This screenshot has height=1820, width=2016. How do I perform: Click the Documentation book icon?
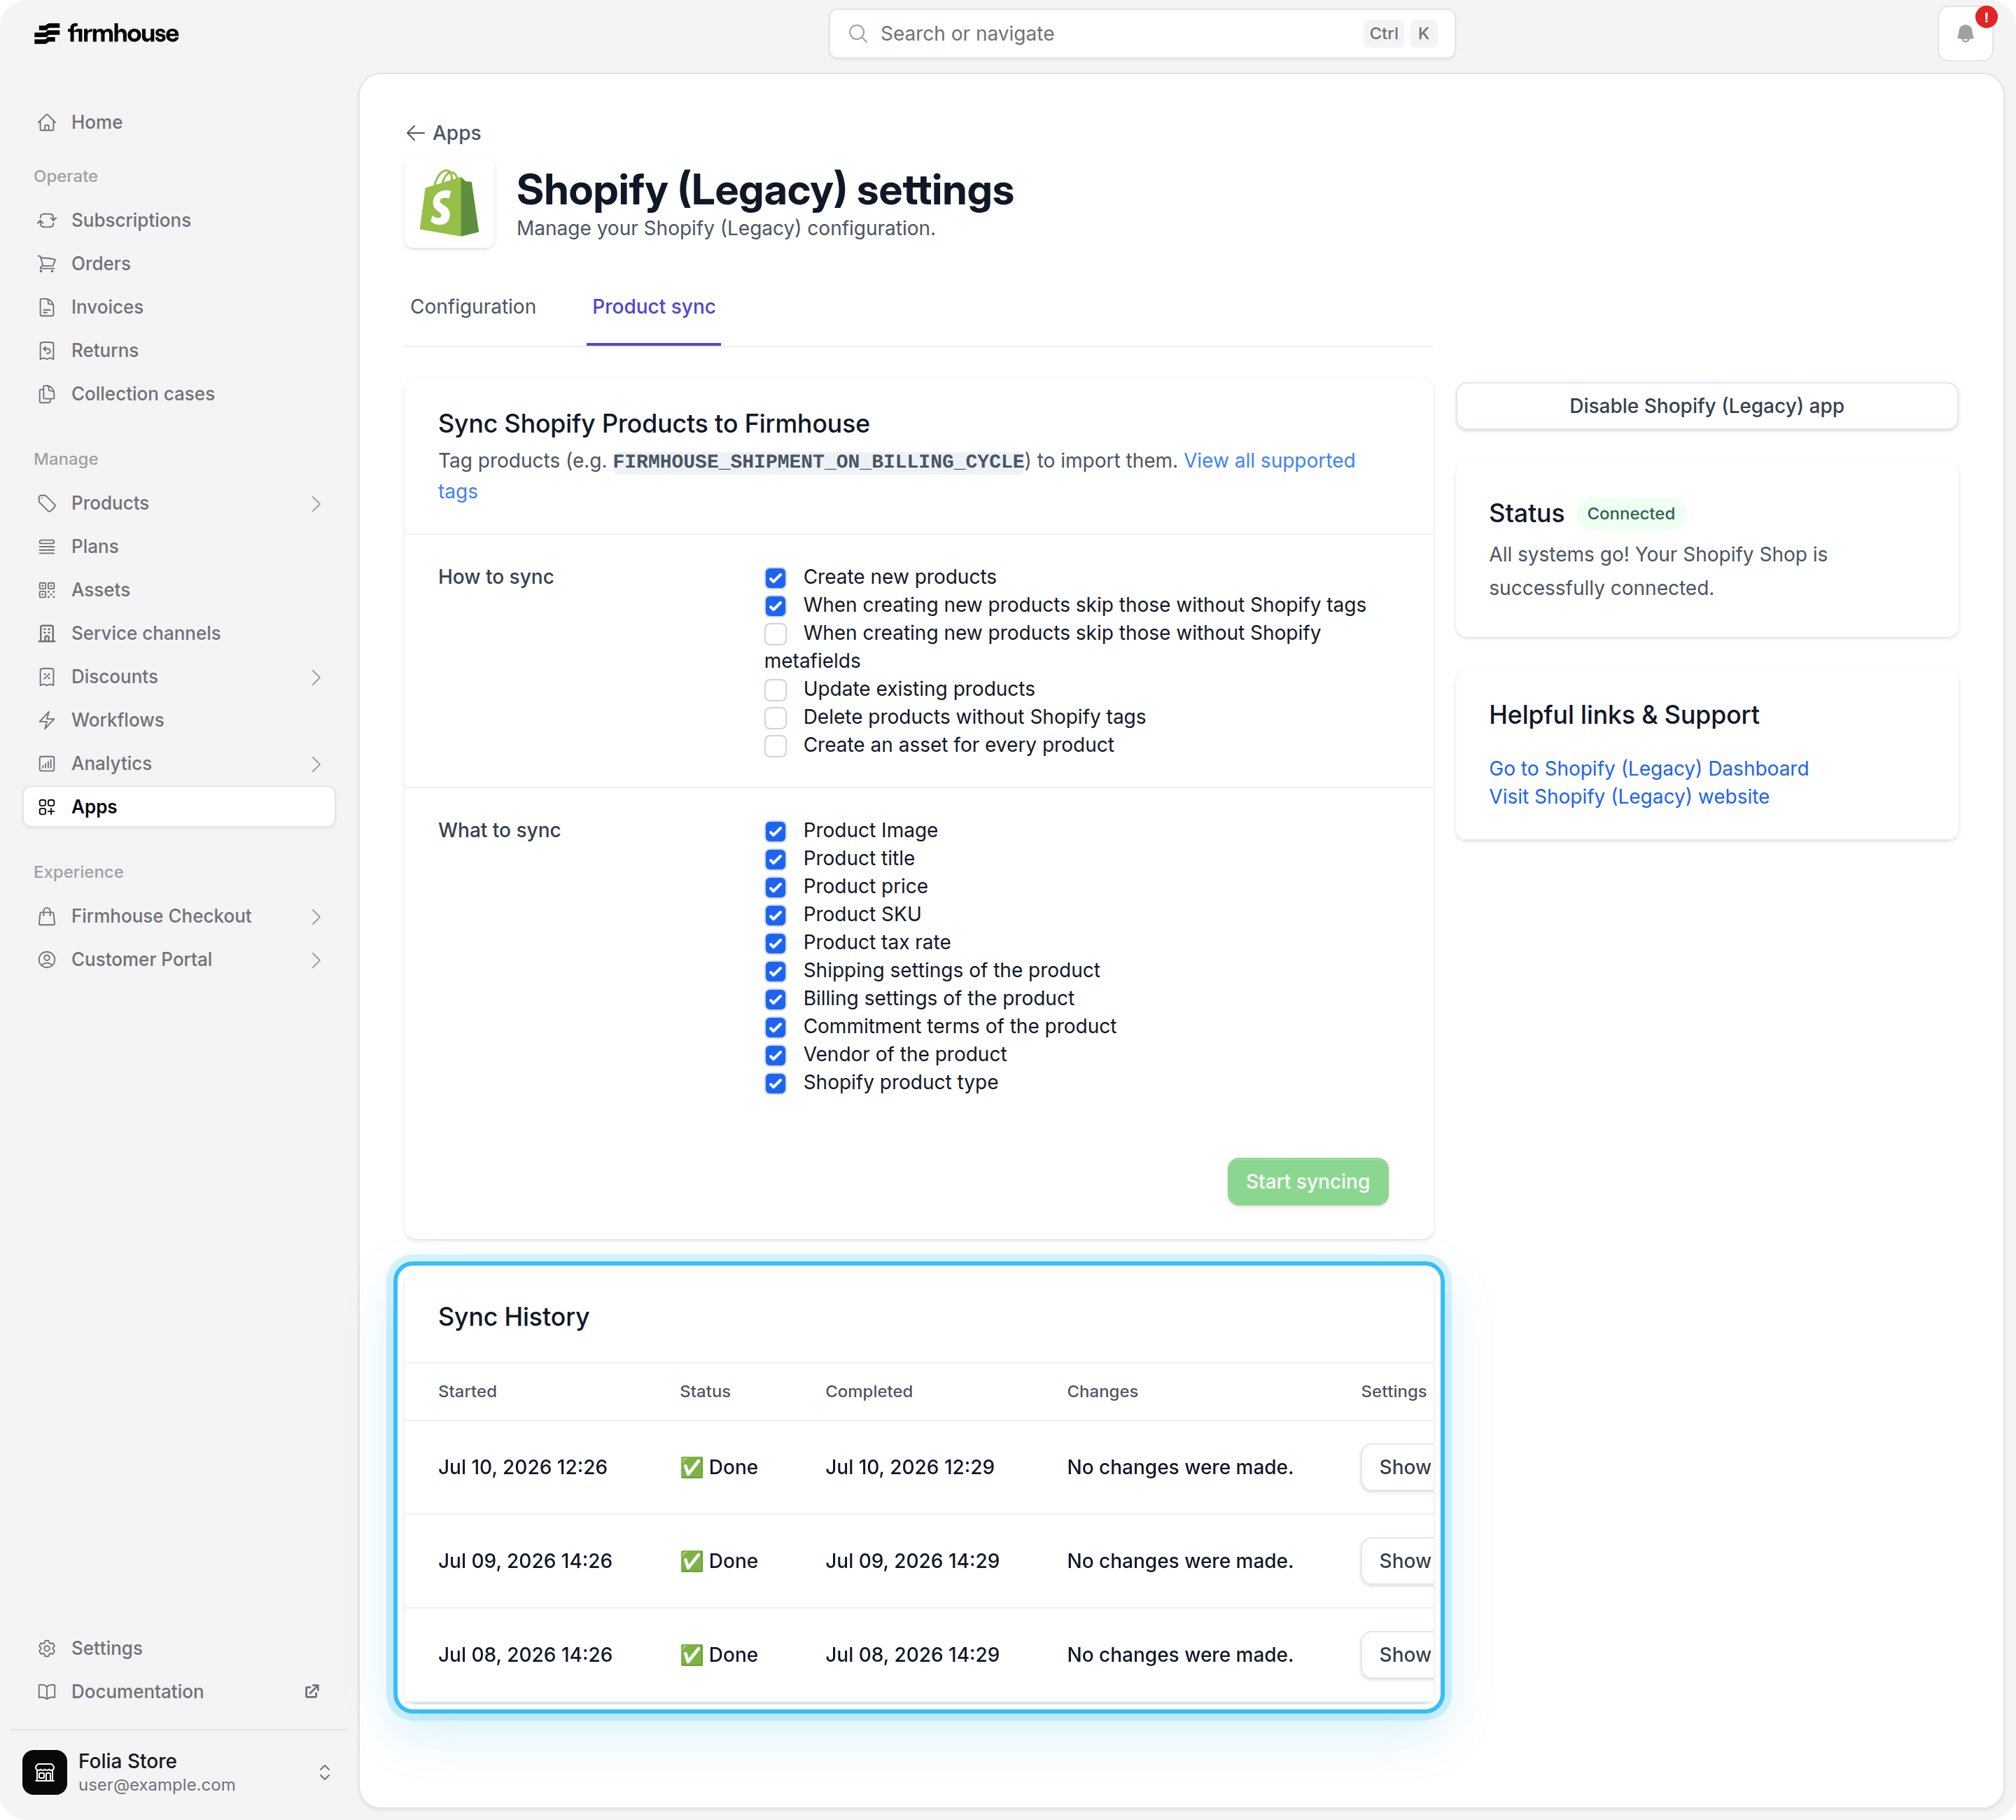point(47,1692)
